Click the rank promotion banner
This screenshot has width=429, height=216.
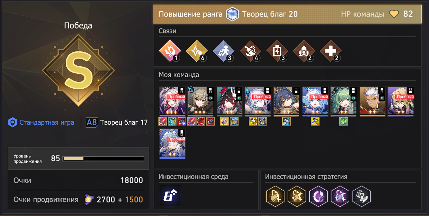click(x=288, y=14)
